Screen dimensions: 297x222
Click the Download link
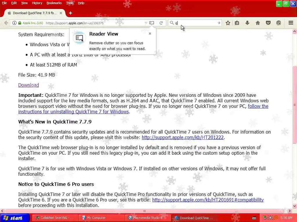28,85
